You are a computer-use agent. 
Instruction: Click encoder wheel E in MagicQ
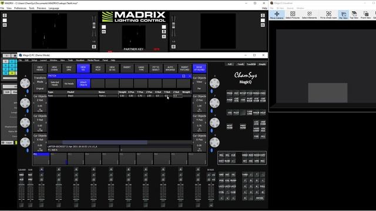(214, 83)
